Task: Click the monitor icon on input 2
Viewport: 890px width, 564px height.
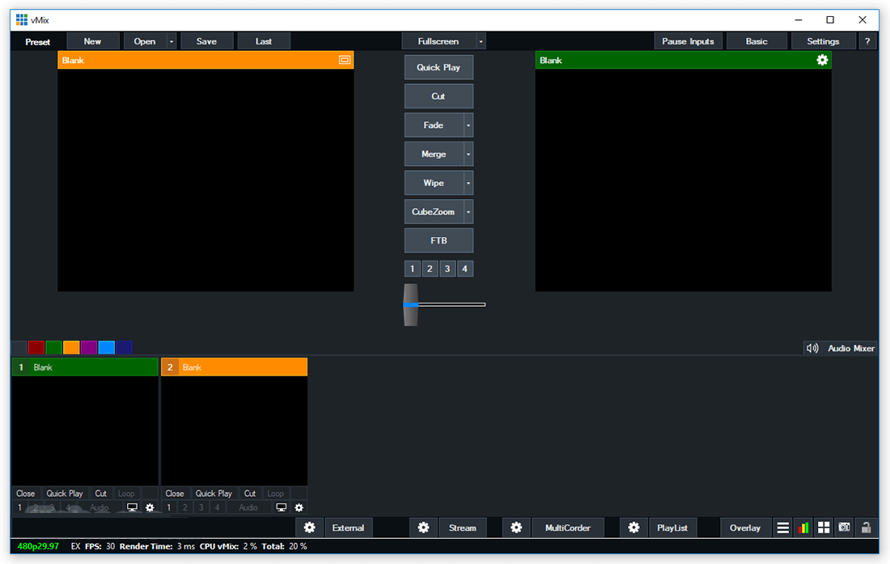Action: point(281,508)
